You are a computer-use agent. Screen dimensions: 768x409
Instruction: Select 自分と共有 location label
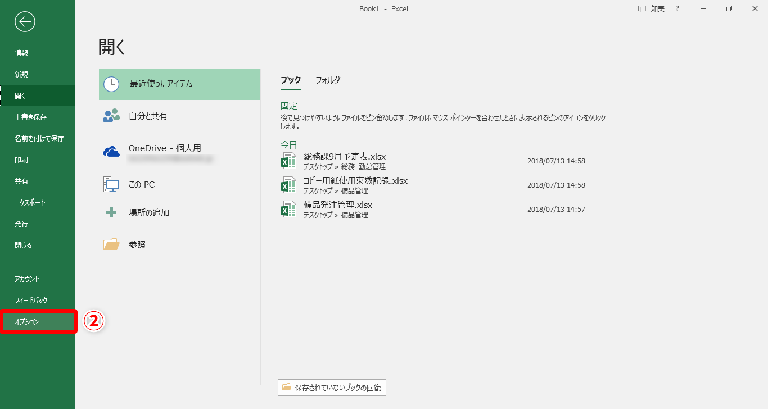[148, 116]
